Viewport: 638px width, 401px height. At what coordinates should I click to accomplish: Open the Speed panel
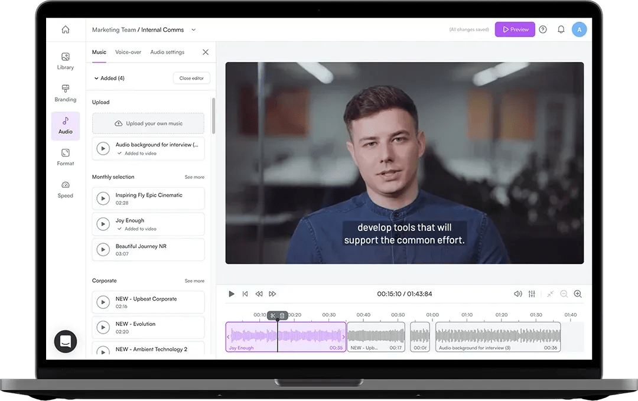tap(65, 190)
